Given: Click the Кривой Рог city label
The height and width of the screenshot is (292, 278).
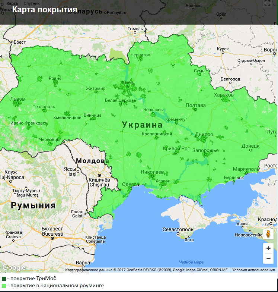Looking at the screenshot, I should click(x=176, y=148).
